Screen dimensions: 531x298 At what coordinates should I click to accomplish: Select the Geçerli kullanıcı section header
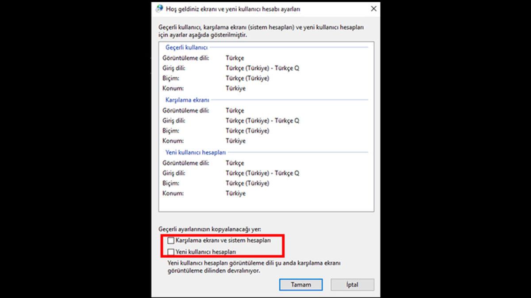point(186,47)
